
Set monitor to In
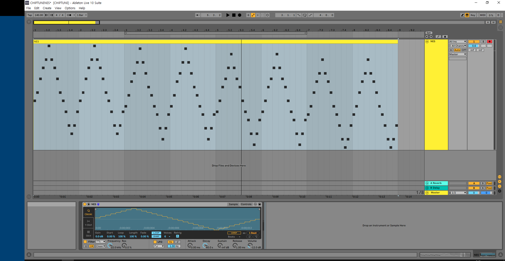click(x=451, y=50)
